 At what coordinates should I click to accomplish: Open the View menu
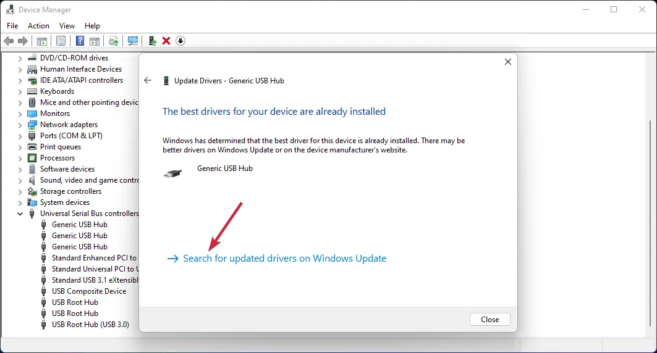(67, 26)
